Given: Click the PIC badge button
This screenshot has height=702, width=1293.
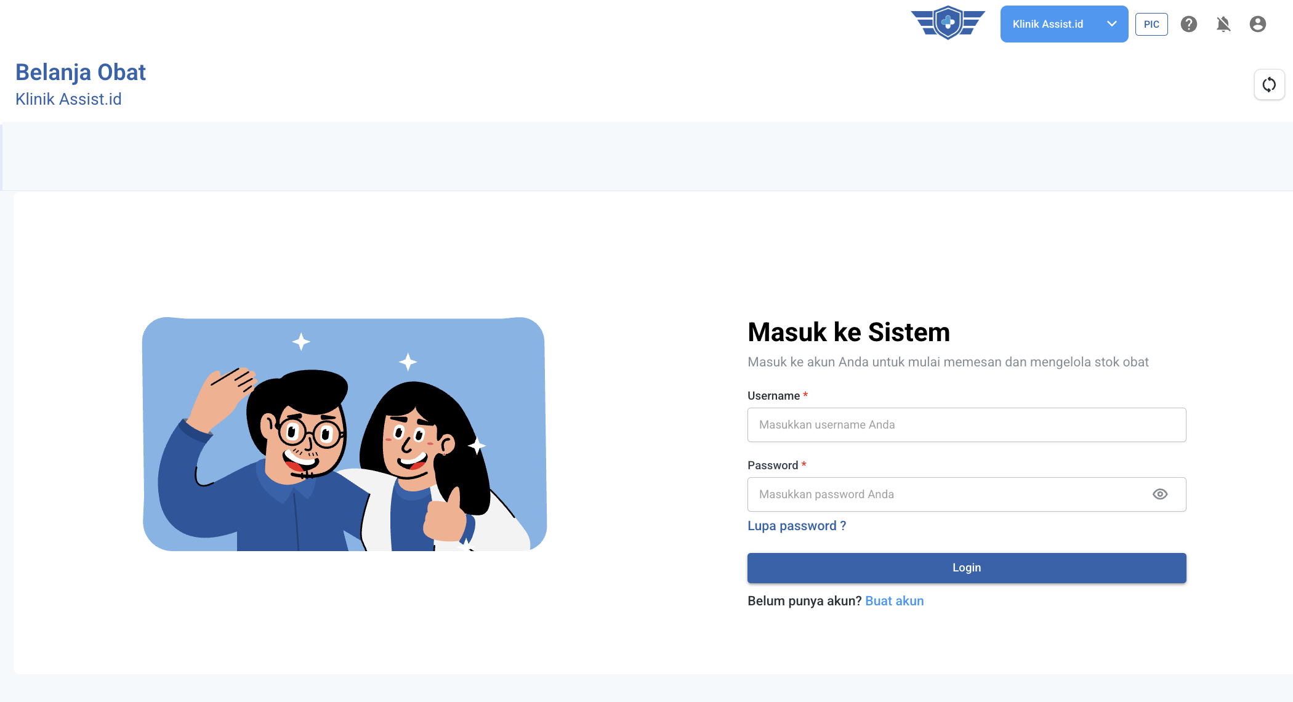Looking at the screenshot, I should tap(1151, 25).
